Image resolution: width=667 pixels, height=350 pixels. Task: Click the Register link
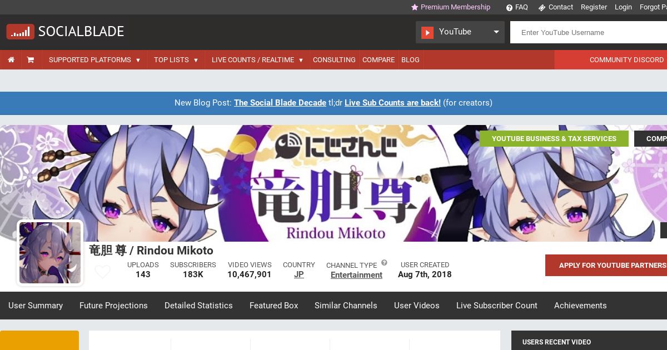pyautogui.click(x=594, y=7)
